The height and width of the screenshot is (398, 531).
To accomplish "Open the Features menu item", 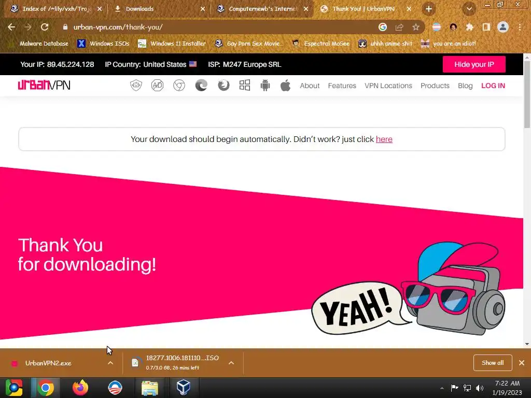I will pyautogui.click(x=342, y=86).
